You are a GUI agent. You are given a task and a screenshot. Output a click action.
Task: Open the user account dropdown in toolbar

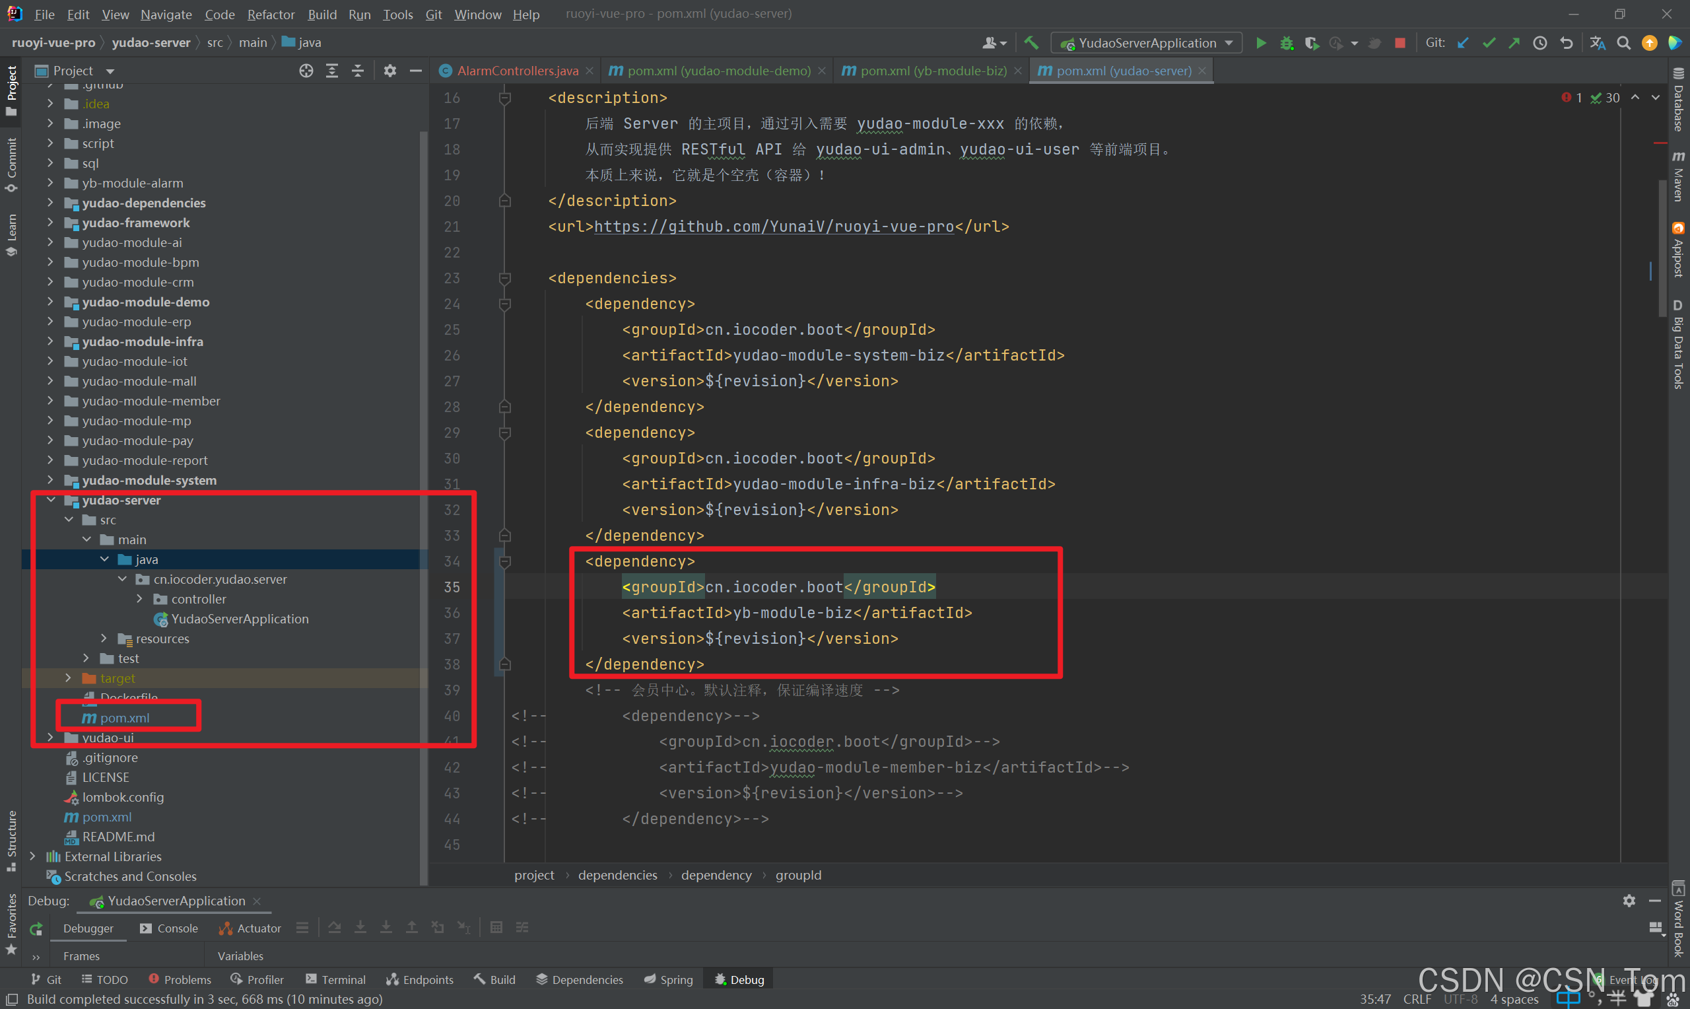994,43
